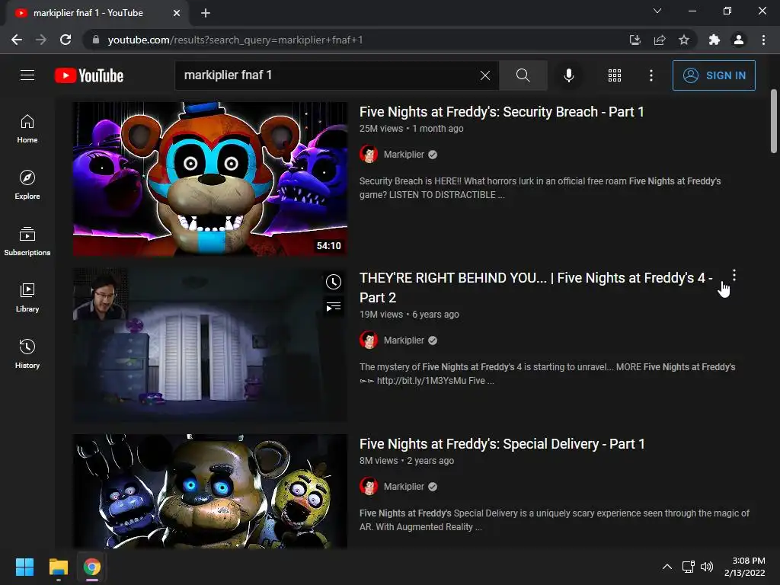Share this page from address bar

click(660, 40)
